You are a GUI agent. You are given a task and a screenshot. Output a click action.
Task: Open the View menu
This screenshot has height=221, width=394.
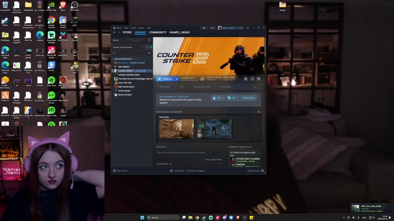(126, 28)
